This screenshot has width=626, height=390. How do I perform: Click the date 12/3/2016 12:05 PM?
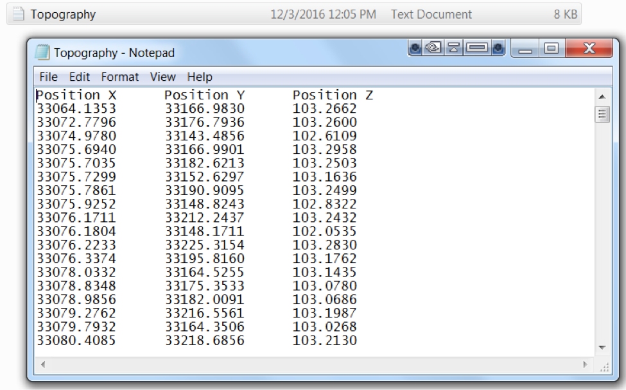[x=324, y=14]
